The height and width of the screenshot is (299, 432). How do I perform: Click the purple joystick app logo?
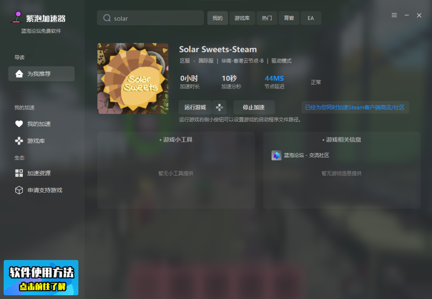pos(17,17)
